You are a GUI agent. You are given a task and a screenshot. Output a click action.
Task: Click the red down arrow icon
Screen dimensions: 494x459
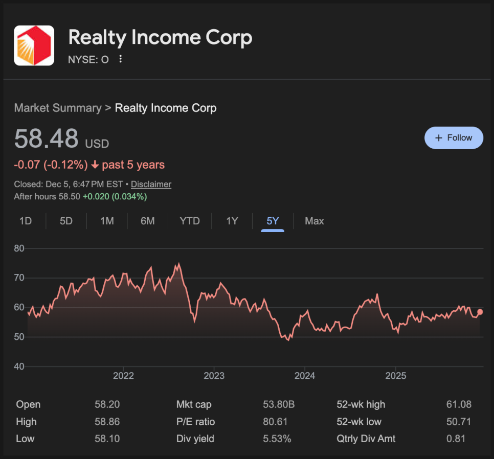95,165
